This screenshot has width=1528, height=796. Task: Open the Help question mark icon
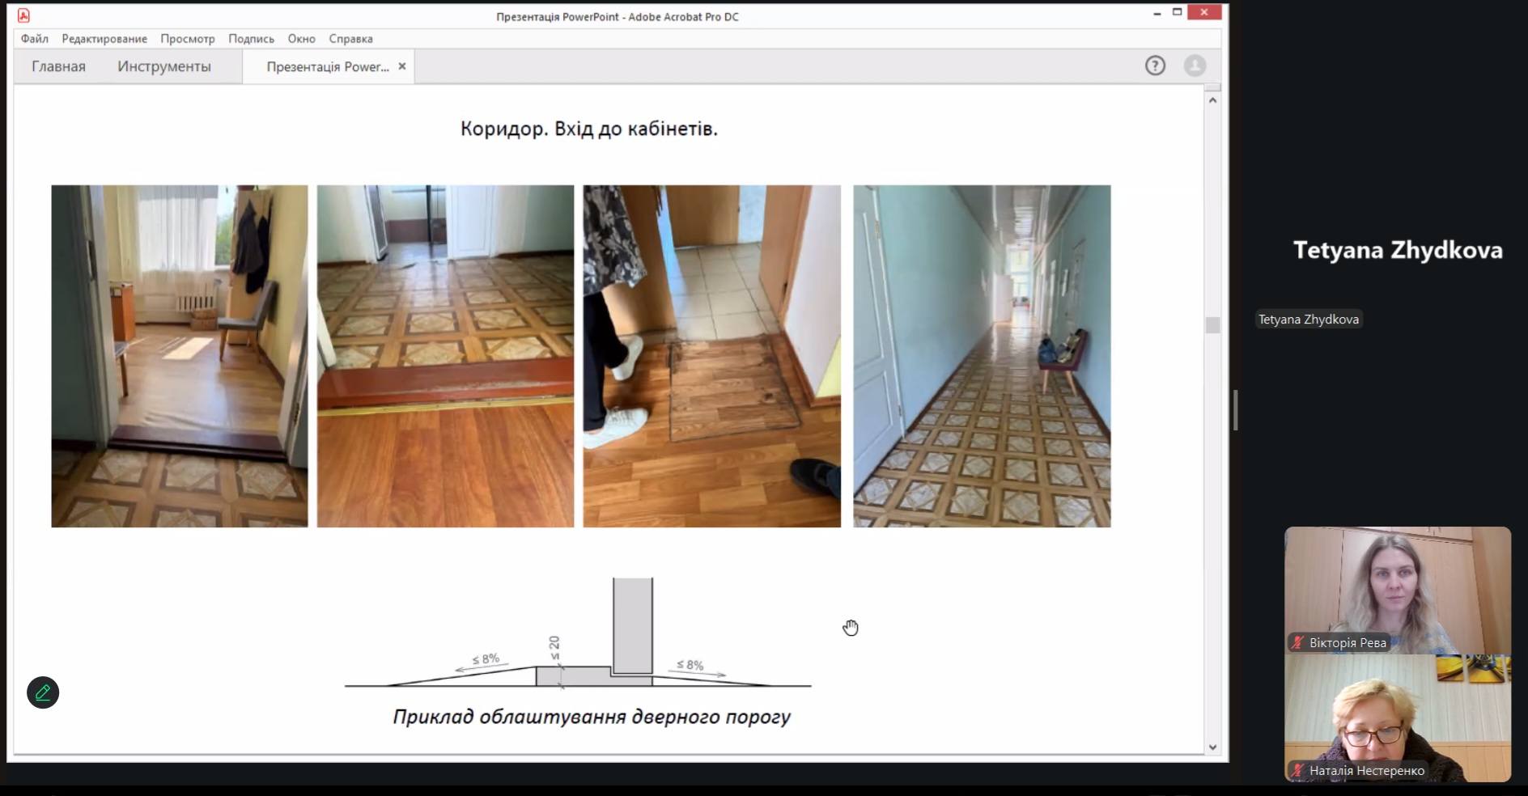(1155, 66)
